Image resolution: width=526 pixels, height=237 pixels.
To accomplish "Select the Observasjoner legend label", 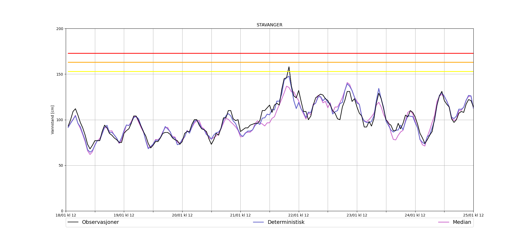I will tap(100, 222).
